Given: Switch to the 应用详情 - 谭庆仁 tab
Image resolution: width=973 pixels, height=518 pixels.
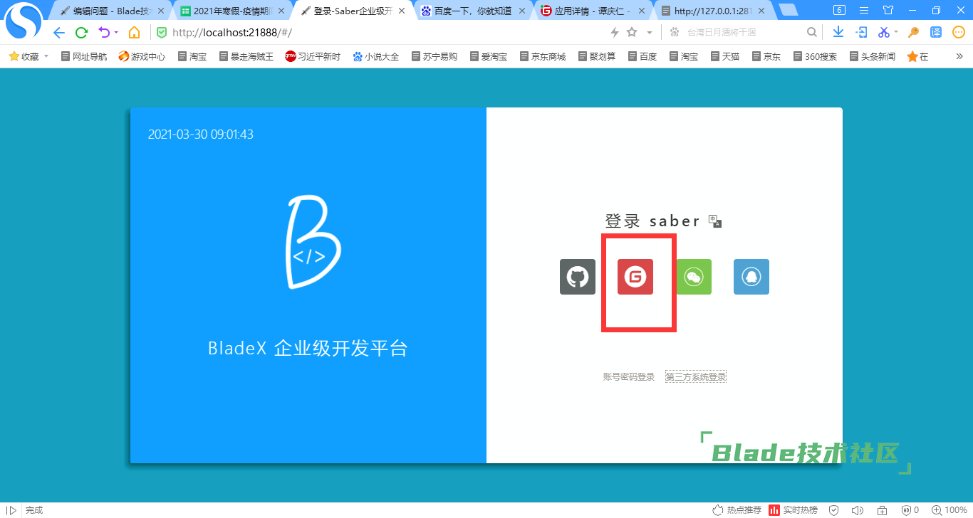Looking at the screenshot, I should click(593, 11).
